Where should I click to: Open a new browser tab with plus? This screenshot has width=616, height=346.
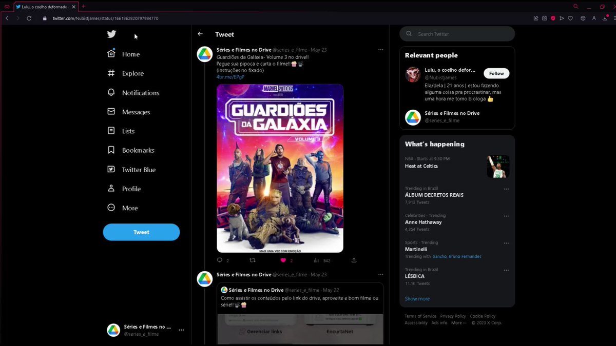click(x=84, y=6)
